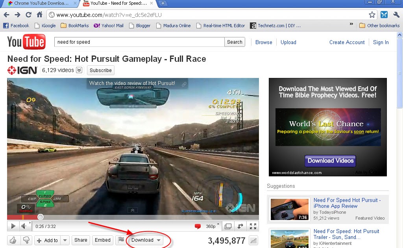Image resolution: width=403 pixels, height=248 pixels.
Task: Open the browser home page icon
Action: (39, 15)
